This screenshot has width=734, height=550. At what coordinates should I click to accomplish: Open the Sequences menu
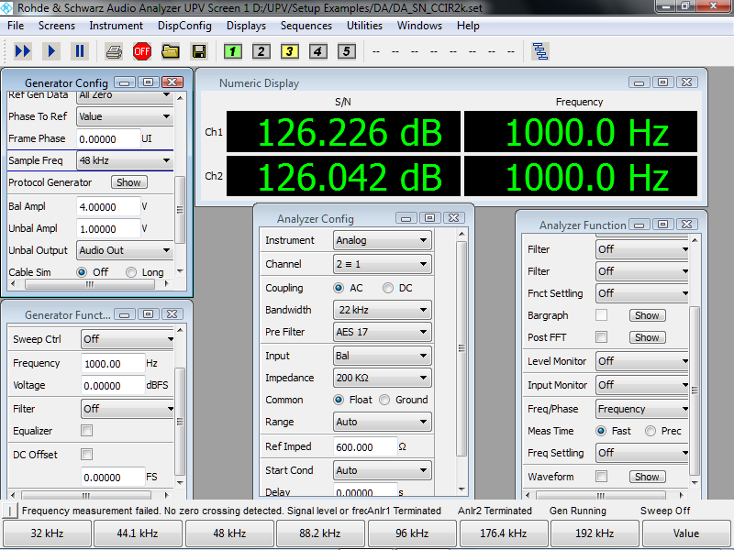[x=306, y=26]
